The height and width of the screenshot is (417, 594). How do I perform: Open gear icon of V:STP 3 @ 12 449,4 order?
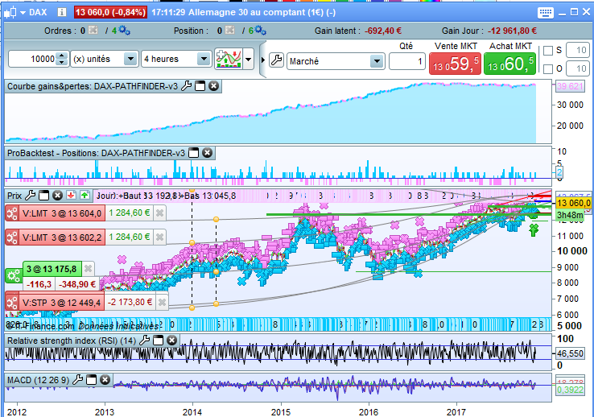12,302
